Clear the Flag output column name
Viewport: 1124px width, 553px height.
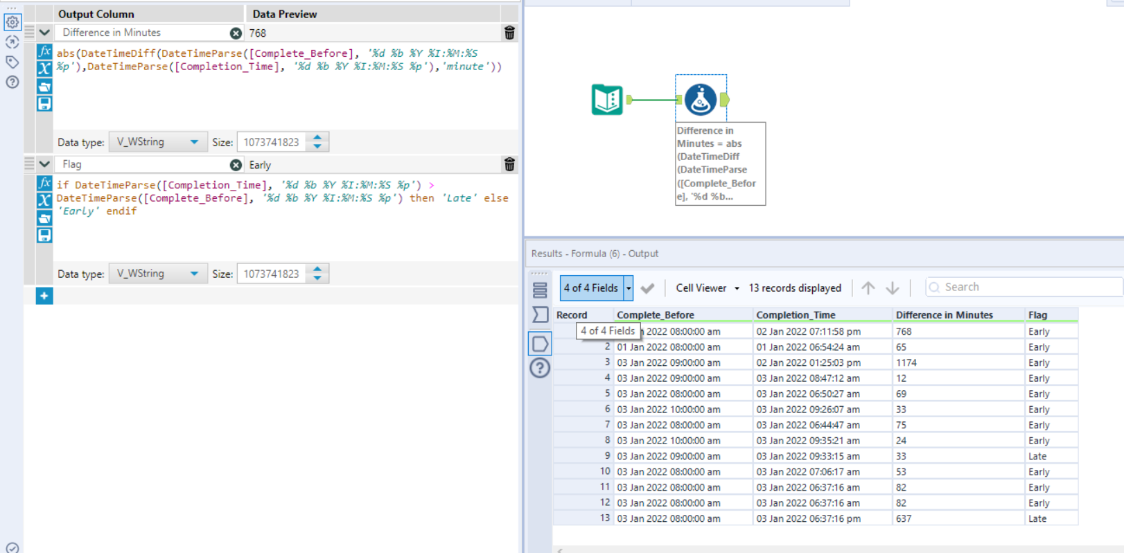pyautogui.click(x=236, y=165)
